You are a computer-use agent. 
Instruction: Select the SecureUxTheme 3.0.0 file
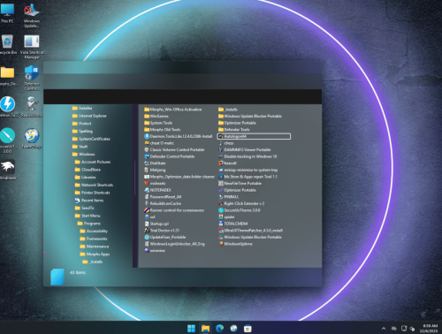pos(239,210)
